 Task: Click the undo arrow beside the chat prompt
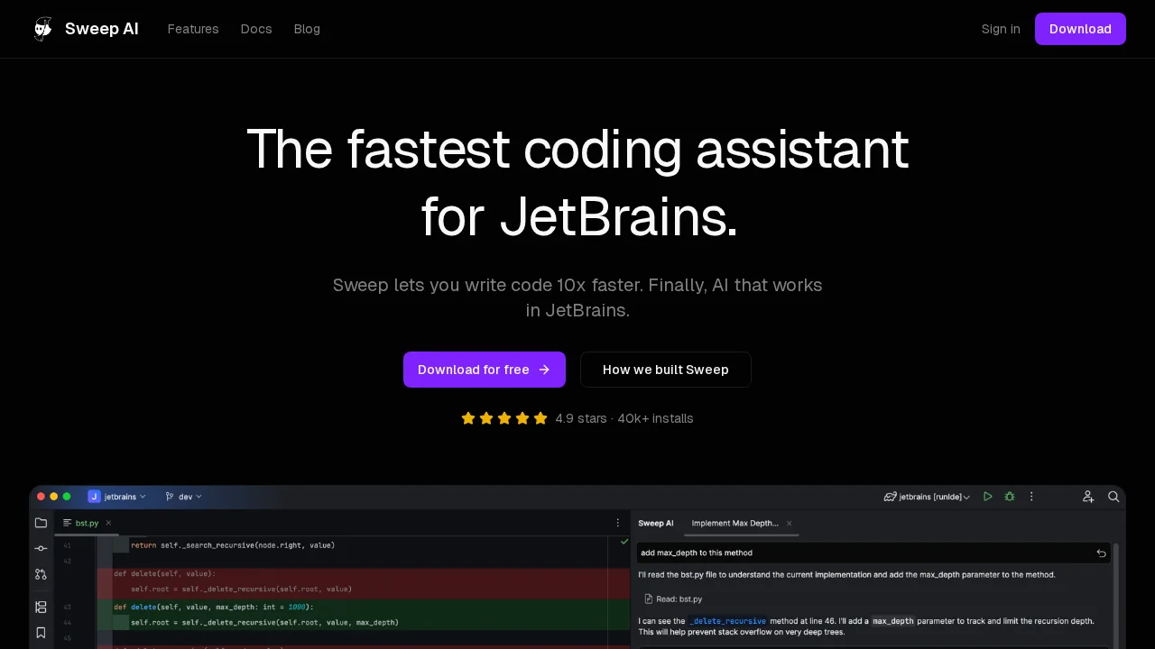coord(1101,553)
